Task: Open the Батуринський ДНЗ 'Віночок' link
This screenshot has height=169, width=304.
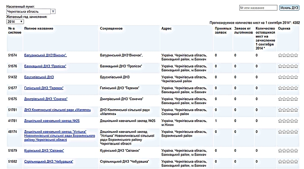Action: (x=46, y=55)
